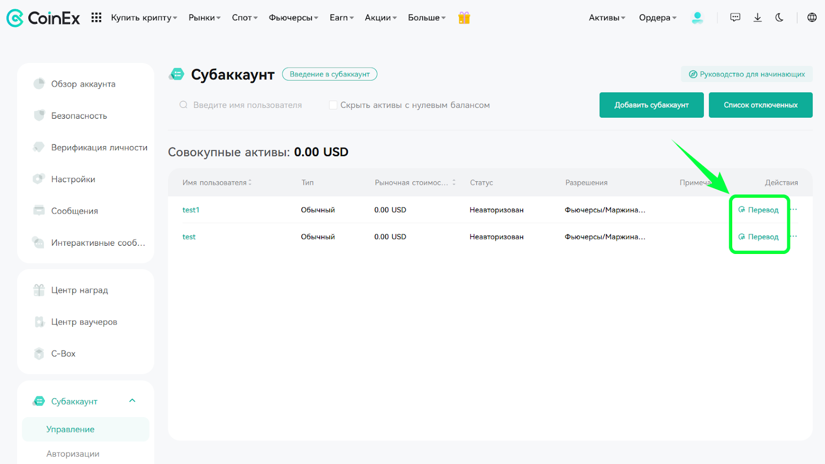Open the support chat message icon
Image resolution: width=825 pixels, height=464 pixels.
[735, 18]
